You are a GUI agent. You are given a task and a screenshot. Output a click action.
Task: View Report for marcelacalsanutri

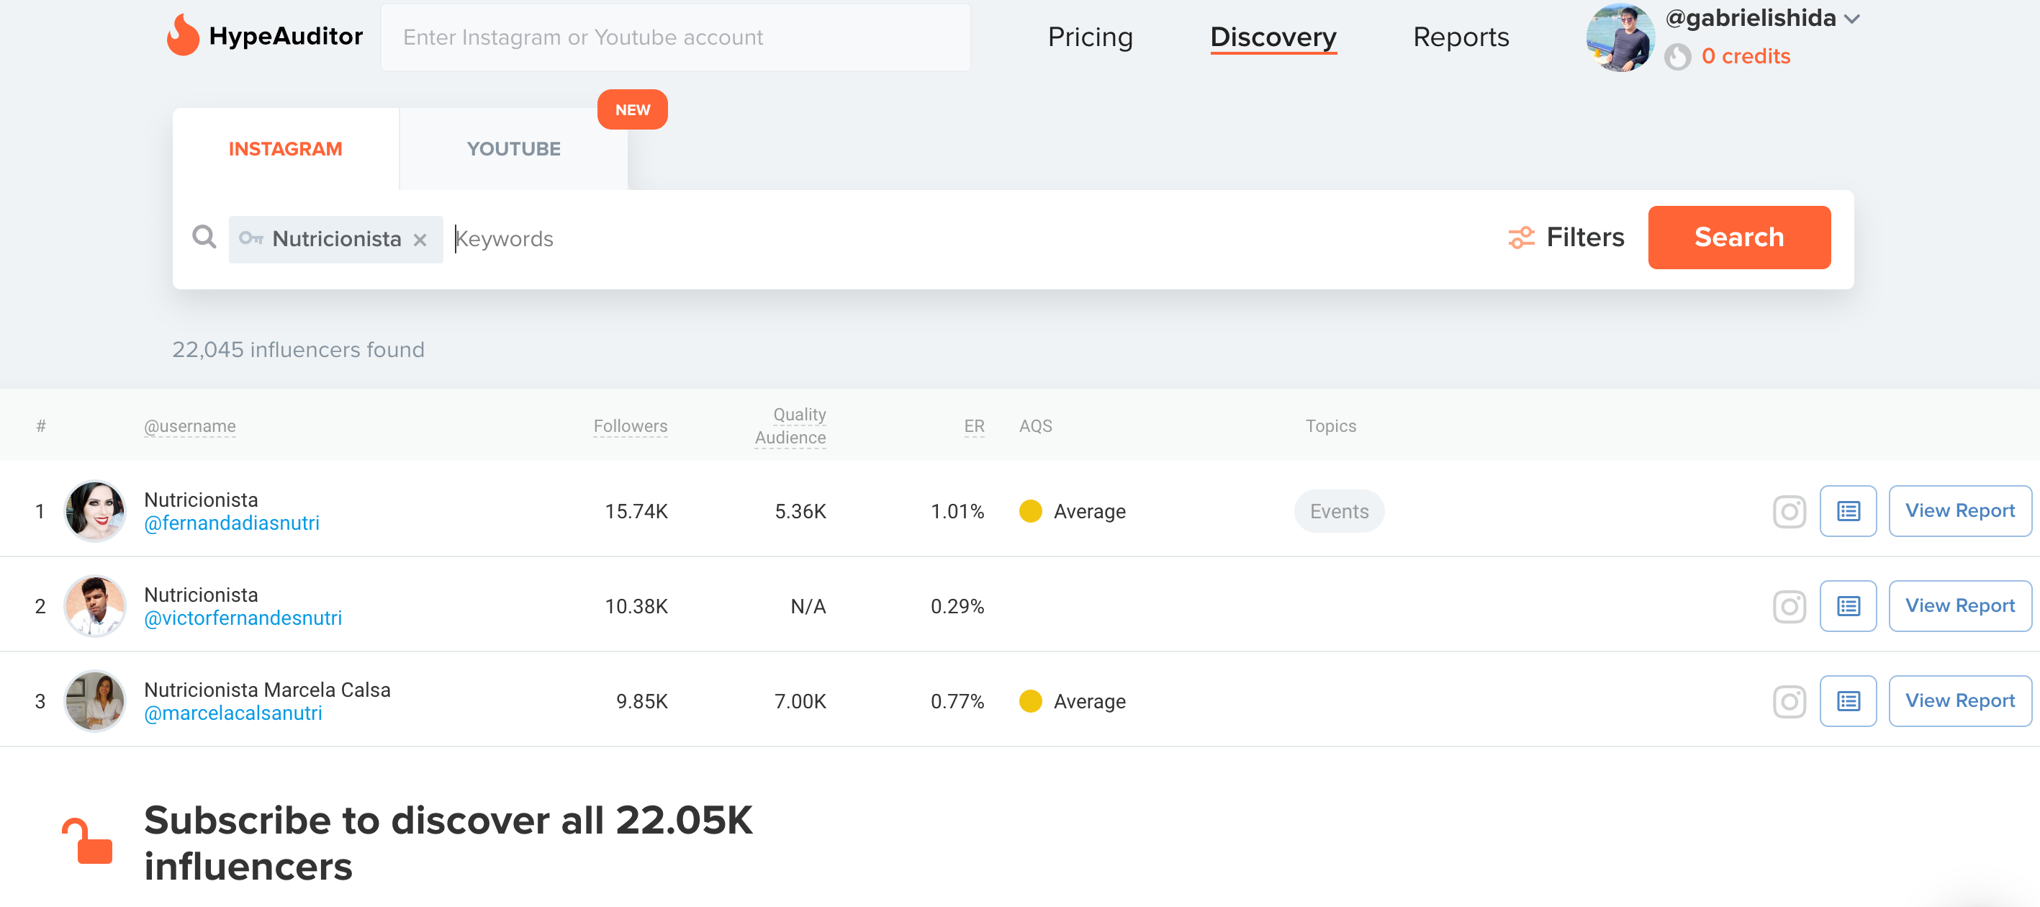[x=1959, y=701]
